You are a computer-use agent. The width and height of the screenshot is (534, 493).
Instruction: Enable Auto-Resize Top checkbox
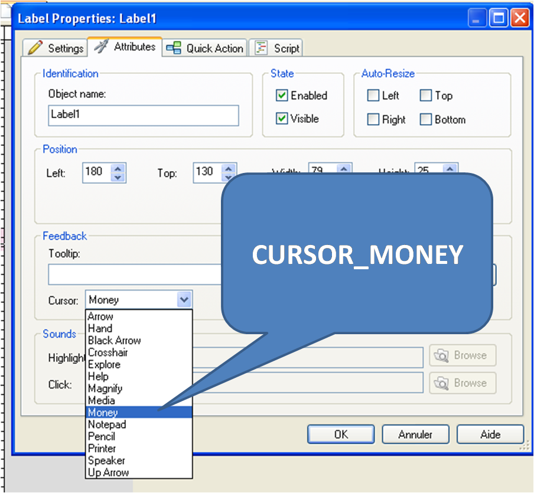[x=426, y=96]
